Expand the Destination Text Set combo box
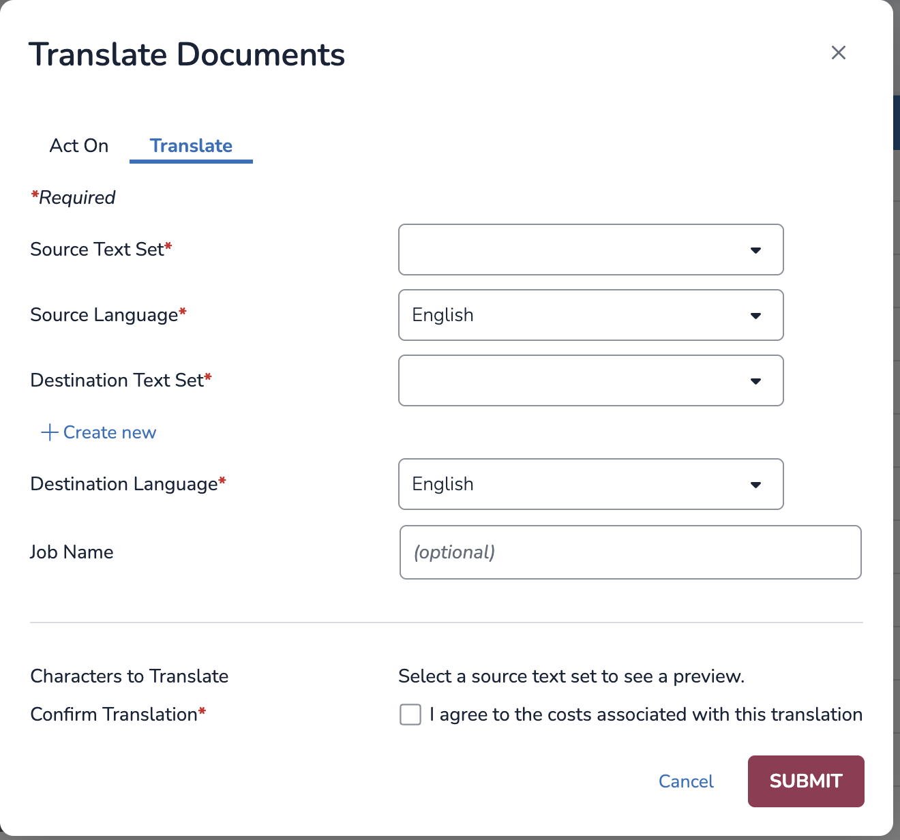This screenshot has width=900, height=840. point(591,380)
